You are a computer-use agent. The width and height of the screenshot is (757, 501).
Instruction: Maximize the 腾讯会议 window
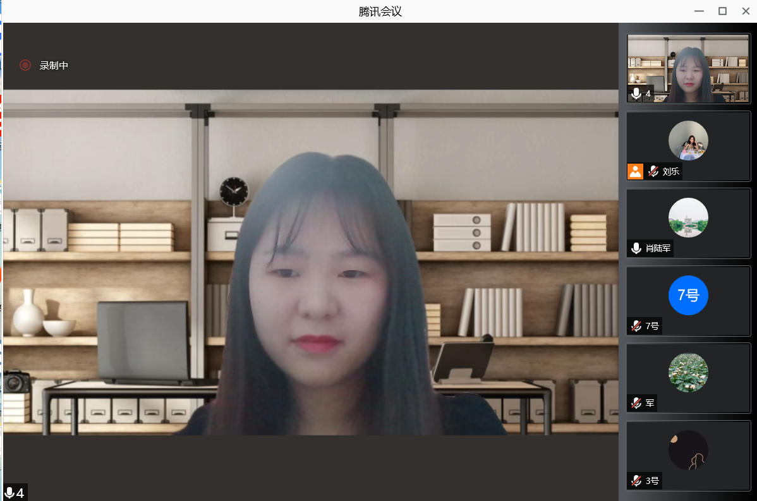(722, 11)
